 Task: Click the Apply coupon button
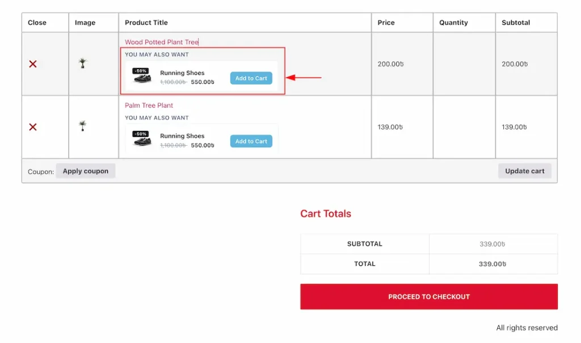pos(86,171)
